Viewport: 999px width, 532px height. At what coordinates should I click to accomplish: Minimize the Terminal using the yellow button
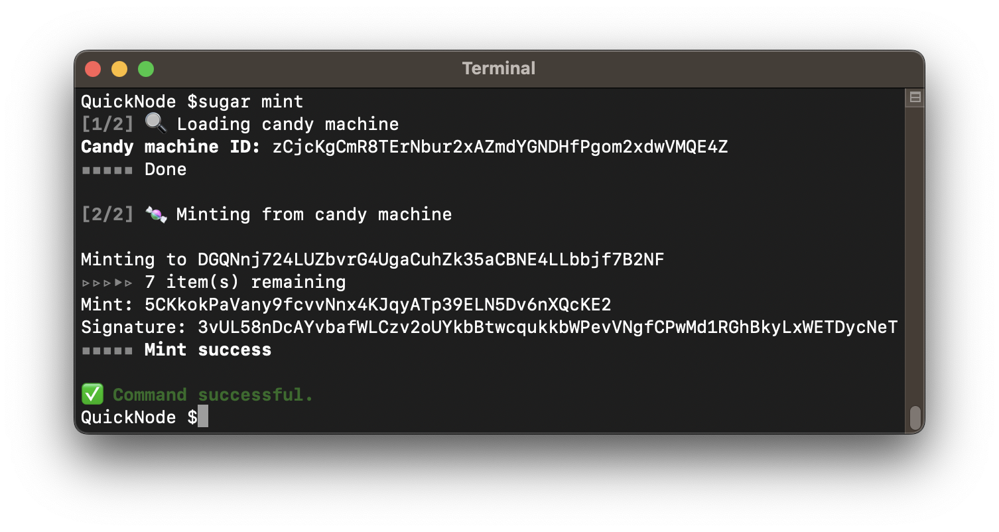coord(119,69)
